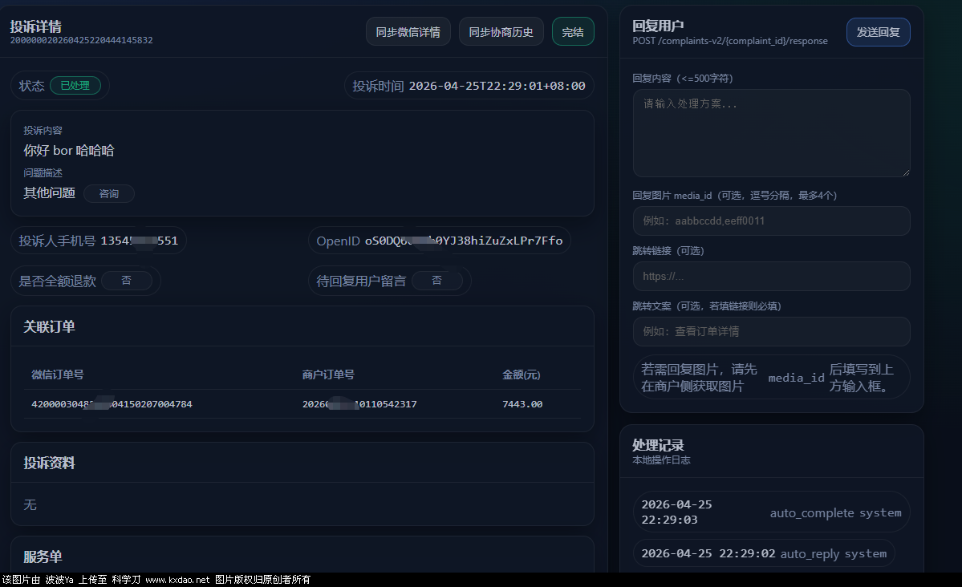962x587 pixels.
Task: Click the 同步微信详情 button
Action: (x=408, y=32)
